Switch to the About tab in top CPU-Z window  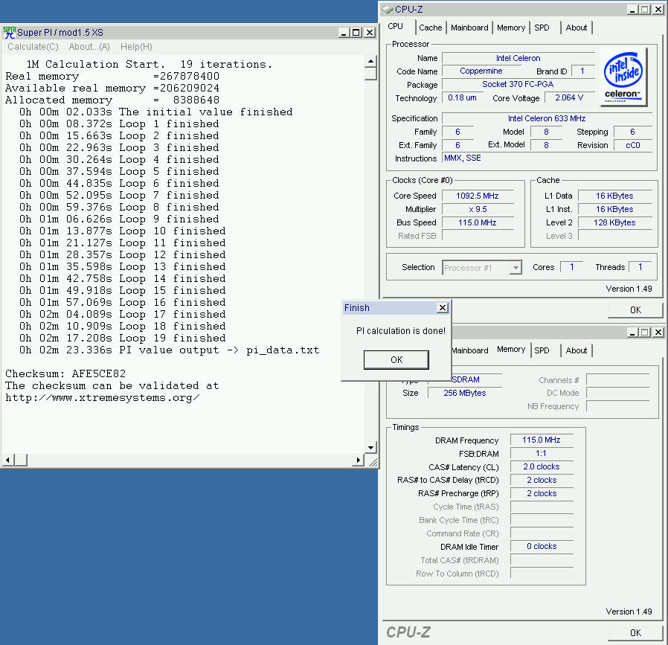(577, 28)
